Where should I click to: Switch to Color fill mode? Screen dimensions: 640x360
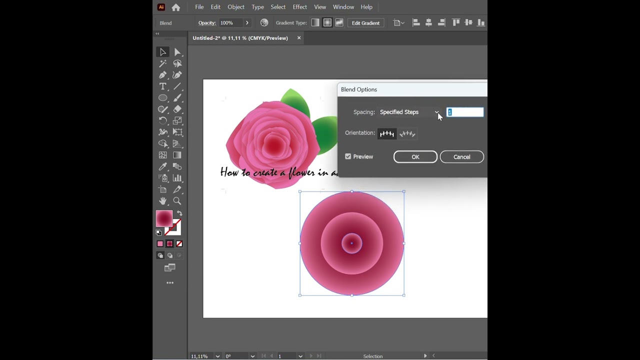(x=160, y=244)
